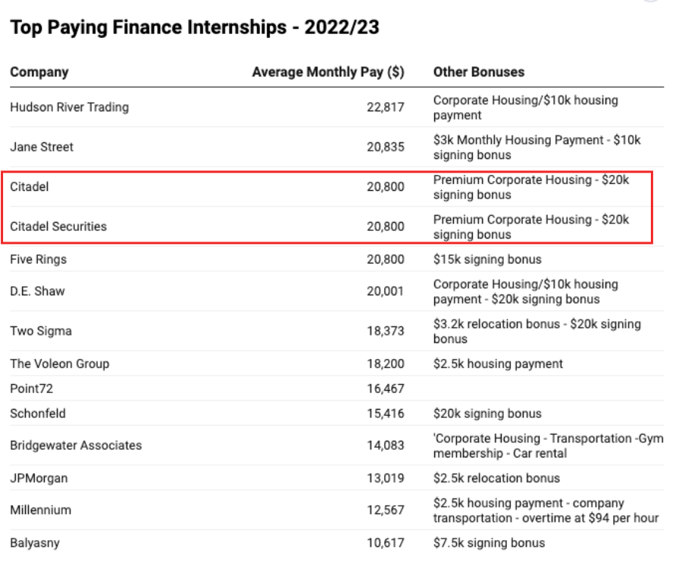Viewport: 682px width, 565px height.
Task: Select the pay value 10,617
Action: point(386,543)
